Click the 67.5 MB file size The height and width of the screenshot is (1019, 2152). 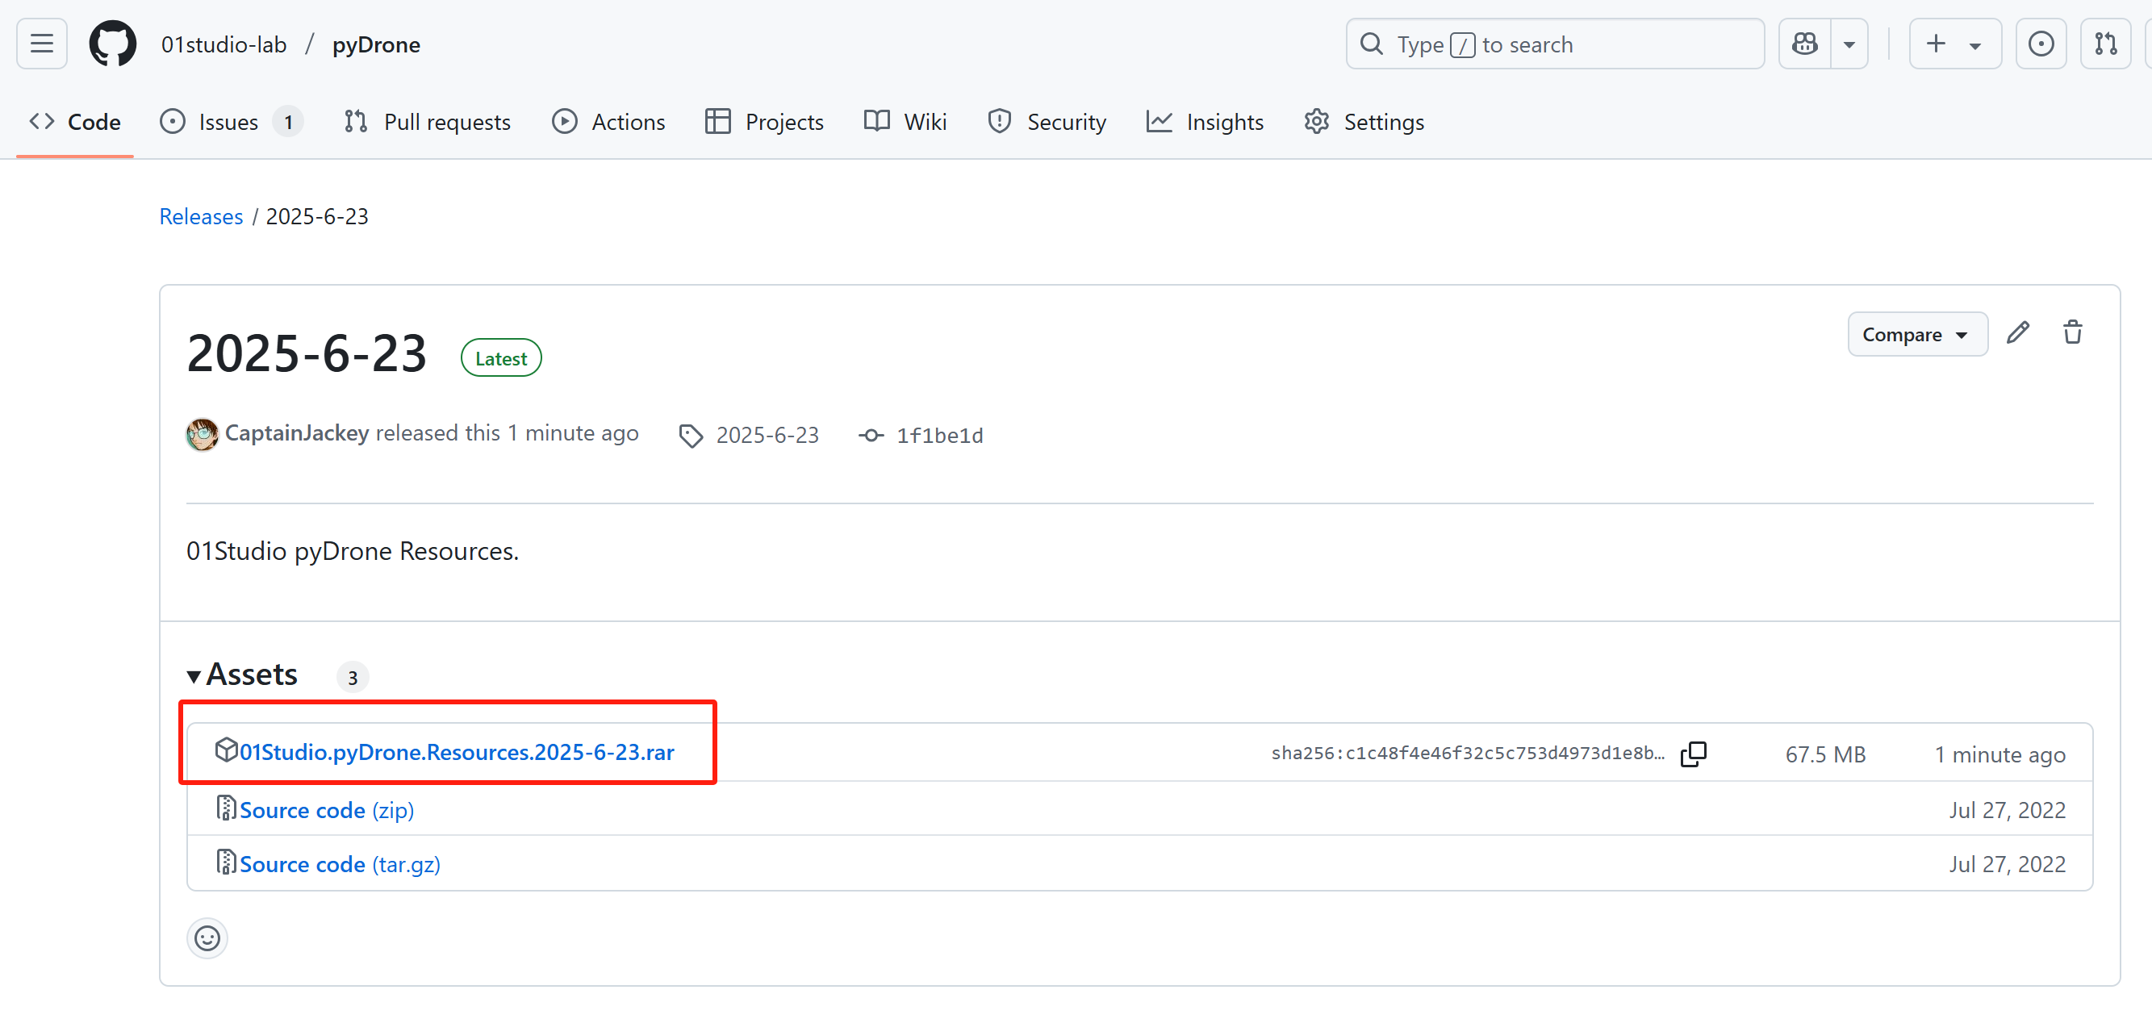[x=1824, y=754]
